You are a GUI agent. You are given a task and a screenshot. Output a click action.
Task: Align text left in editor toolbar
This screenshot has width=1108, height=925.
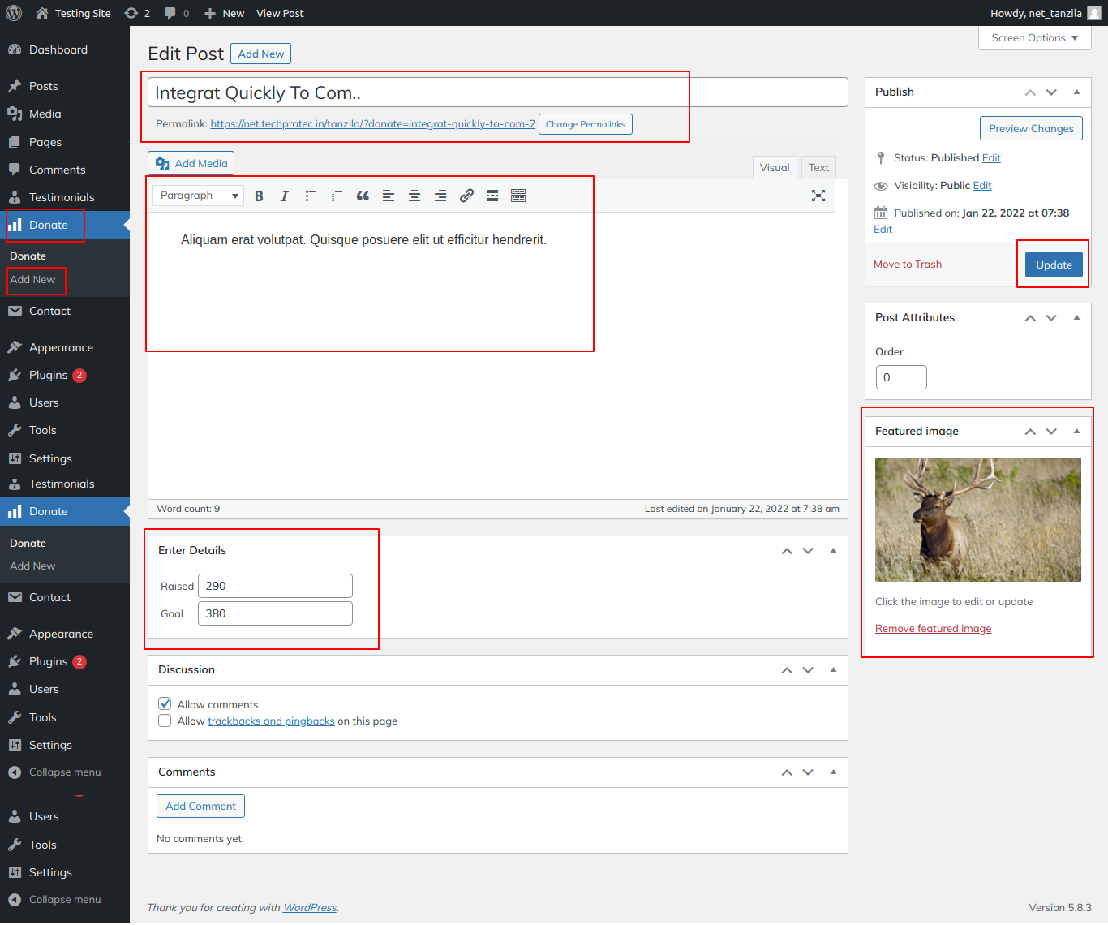pos(389,196)
